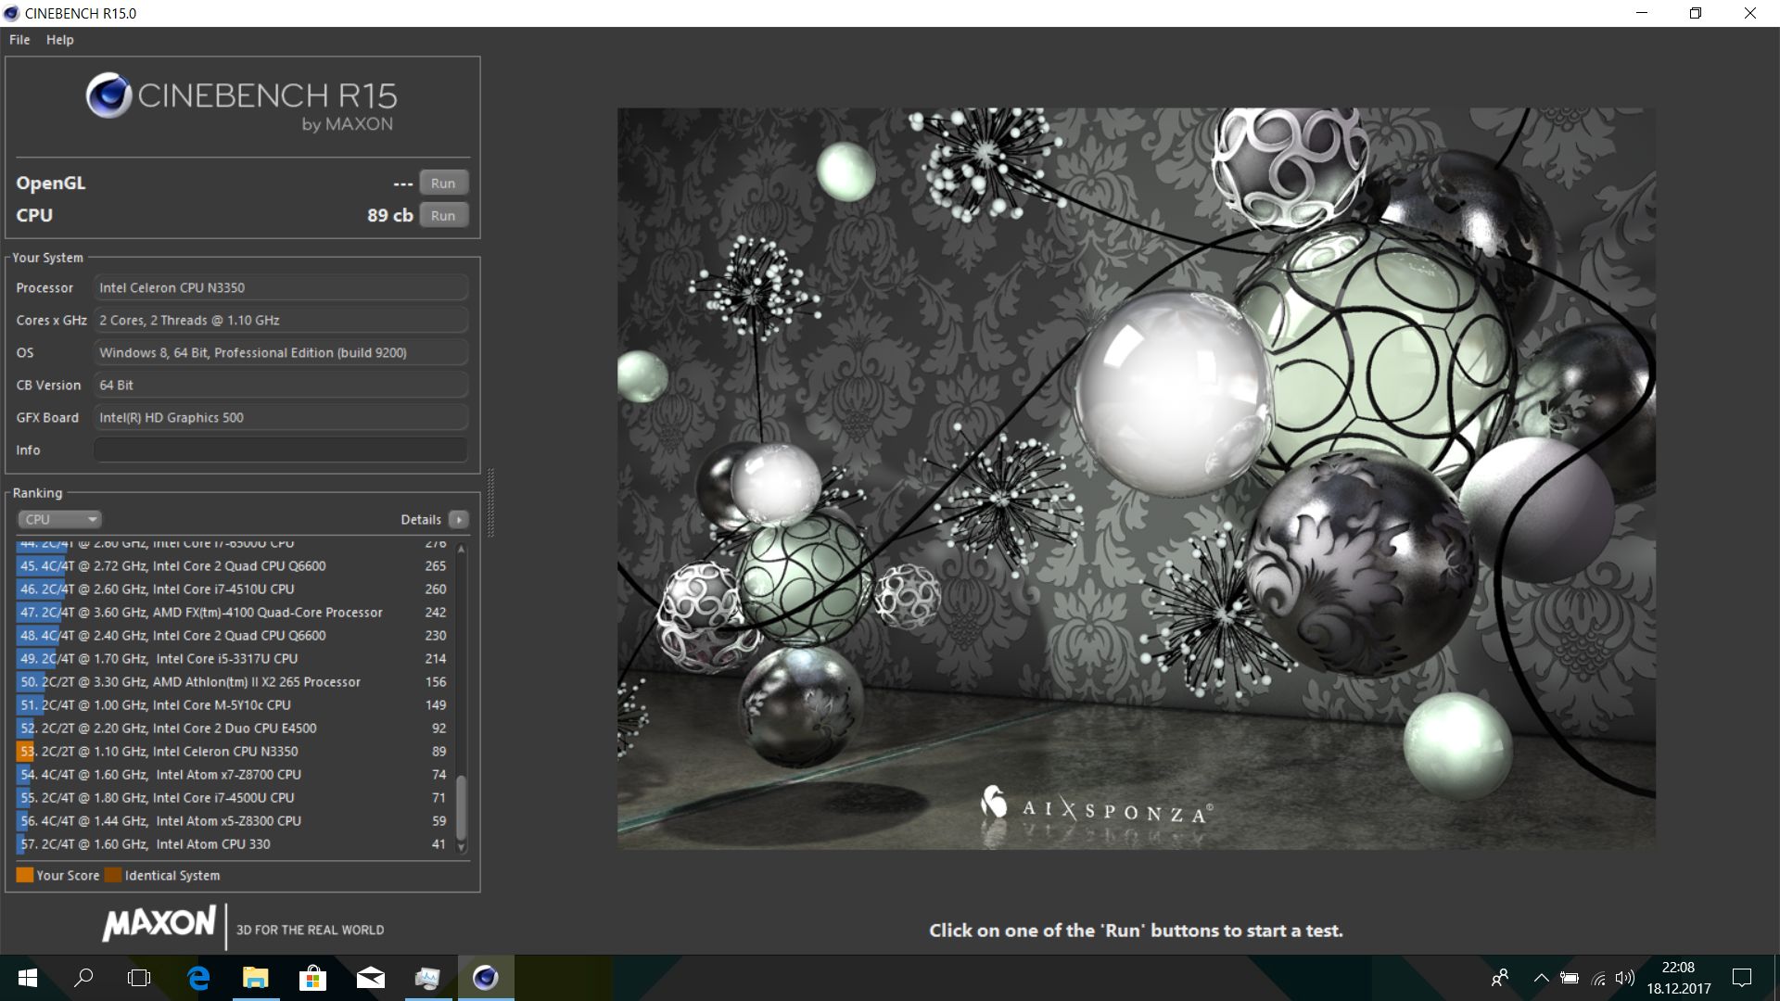This screenshot has height=1001, width=1780.
Task: Open the CPU ranking dropdown
Action: [58, 519]
